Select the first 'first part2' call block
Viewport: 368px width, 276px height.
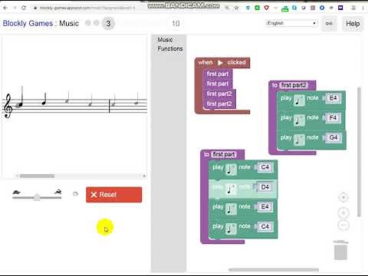(219, 94)
